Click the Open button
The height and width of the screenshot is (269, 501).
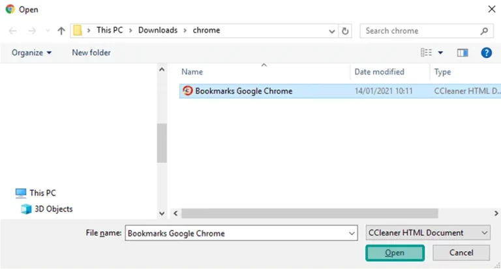click(x=395, y=253)
